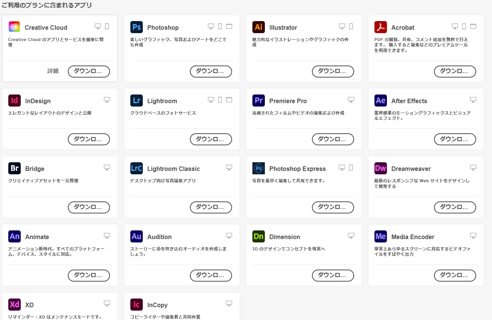Image resolution: width=492 pixels, height=320 pixels.
Task: Open the 詳細 link for Creative Cloud
Action: pyautogui.click(x=53, y=71)
